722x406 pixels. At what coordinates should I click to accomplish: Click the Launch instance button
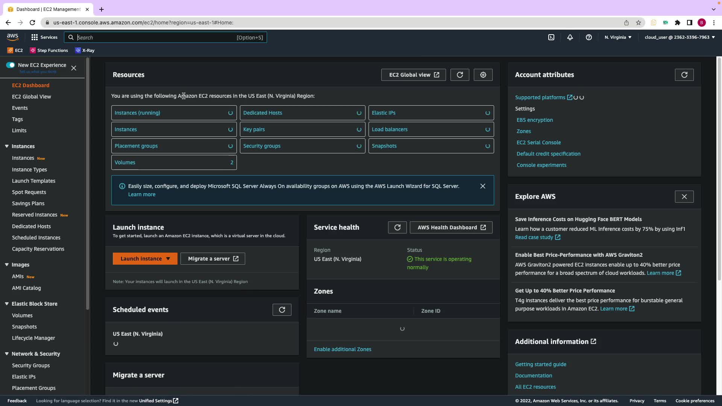[141, 259]
